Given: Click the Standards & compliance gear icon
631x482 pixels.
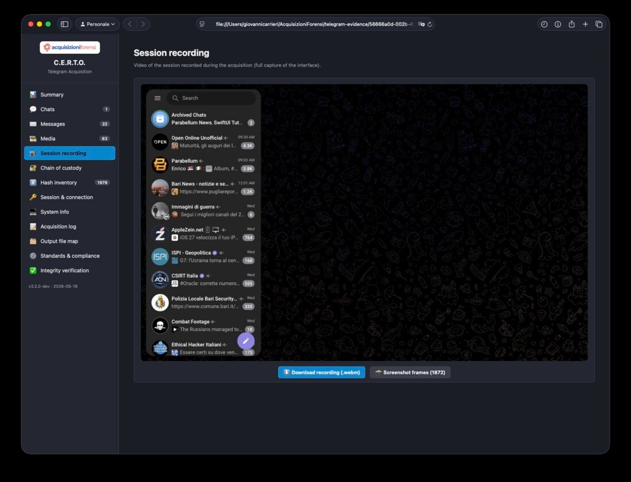Looking at the screenshot, I should [x=33, y=256].
